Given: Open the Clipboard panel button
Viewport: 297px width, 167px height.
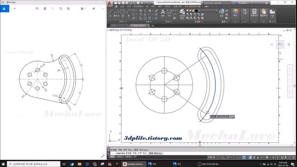Looking at the screenshot, I should tap(264, 13).
